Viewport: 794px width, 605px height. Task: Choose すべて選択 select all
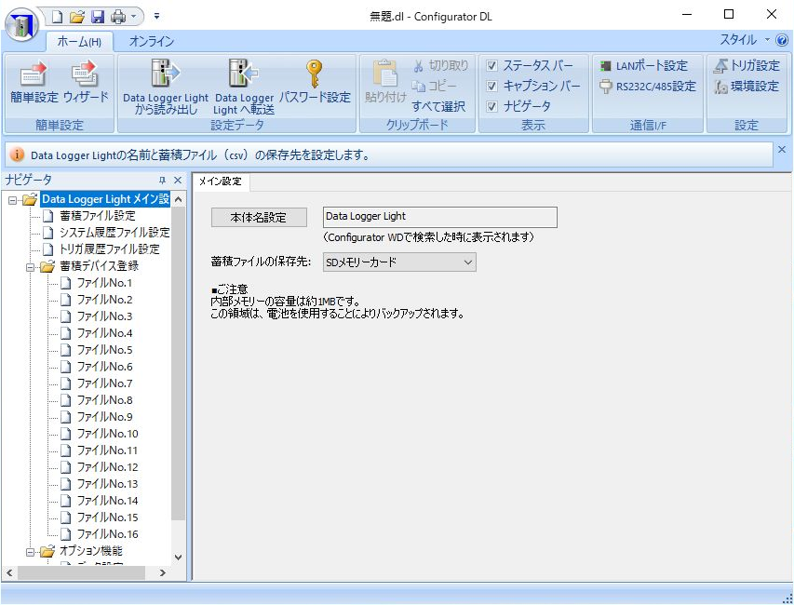tap(438, 106)
